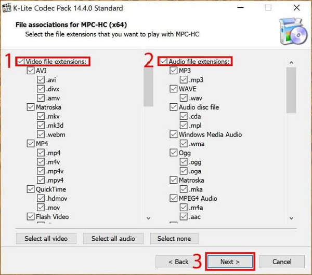This screenshot has width=312, height=275.
Task: Uncheck the .mp3 extension checkbox
Action: (x=184, y=79)
